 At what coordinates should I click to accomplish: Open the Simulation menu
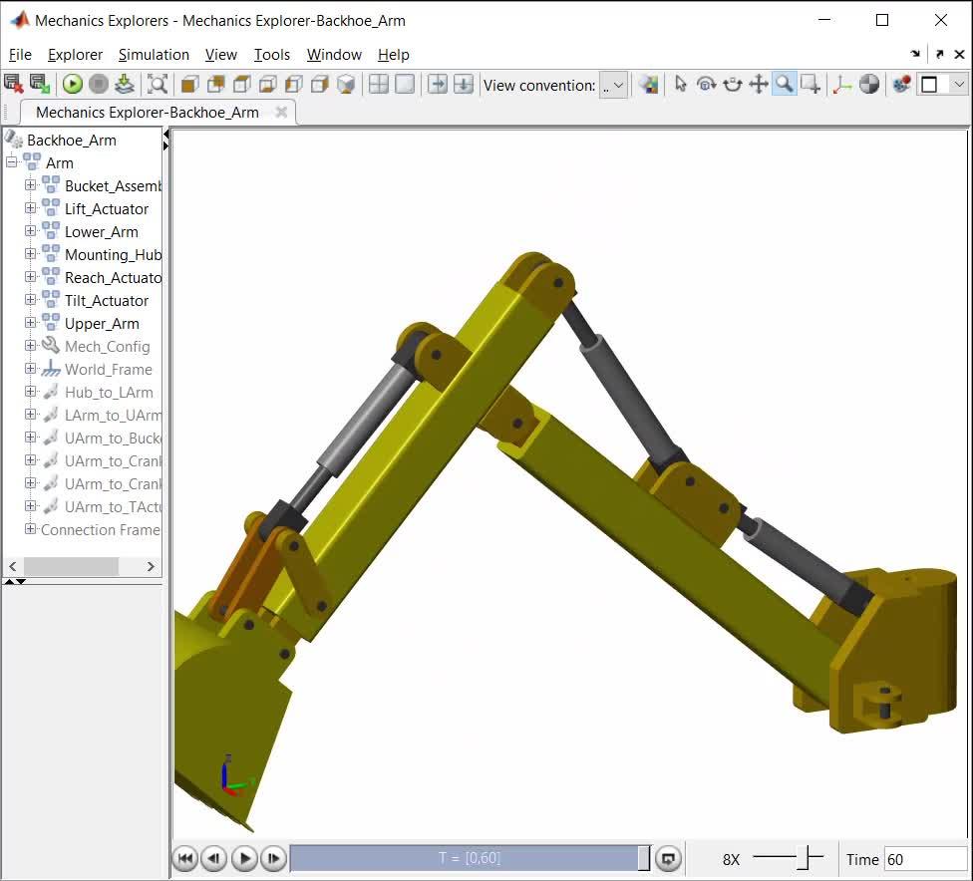click(x=154, y=55)
